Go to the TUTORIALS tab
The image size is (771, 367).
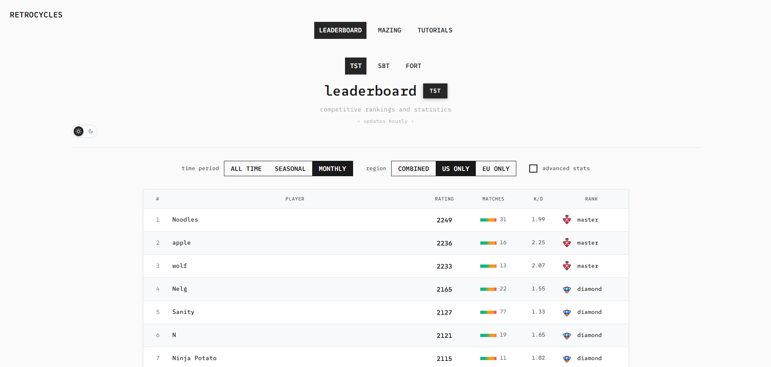435,30
